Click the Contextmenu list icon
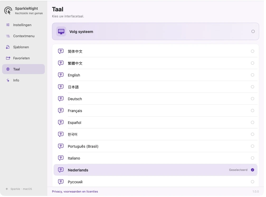The height and width of the screenshot is (197, 266). 8,36
